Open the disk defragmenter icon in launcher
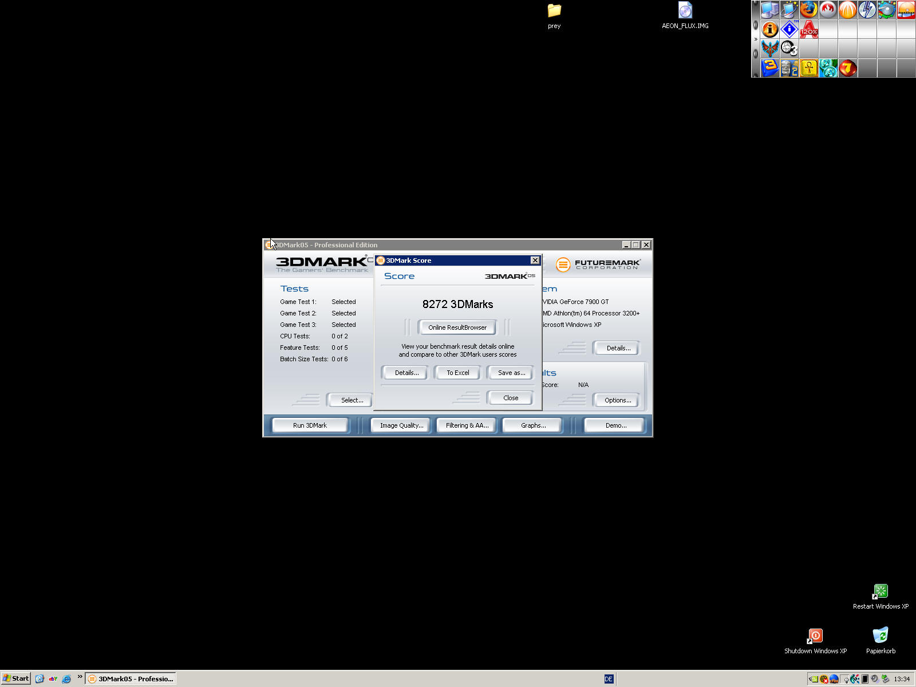The image size is (916, 687). coord(886,10)
